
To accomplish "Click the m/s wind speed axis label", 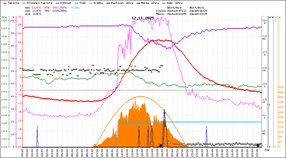I will pos(270,17).
